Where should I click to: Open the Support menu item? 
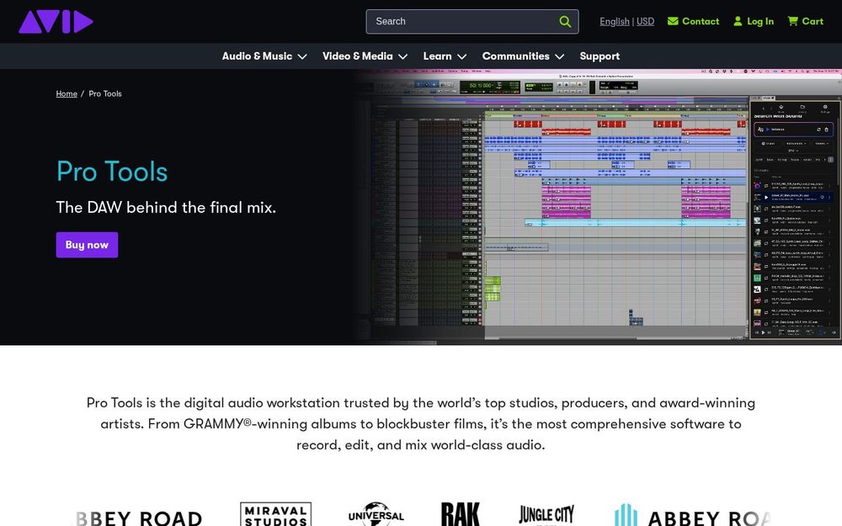point(600,56)
